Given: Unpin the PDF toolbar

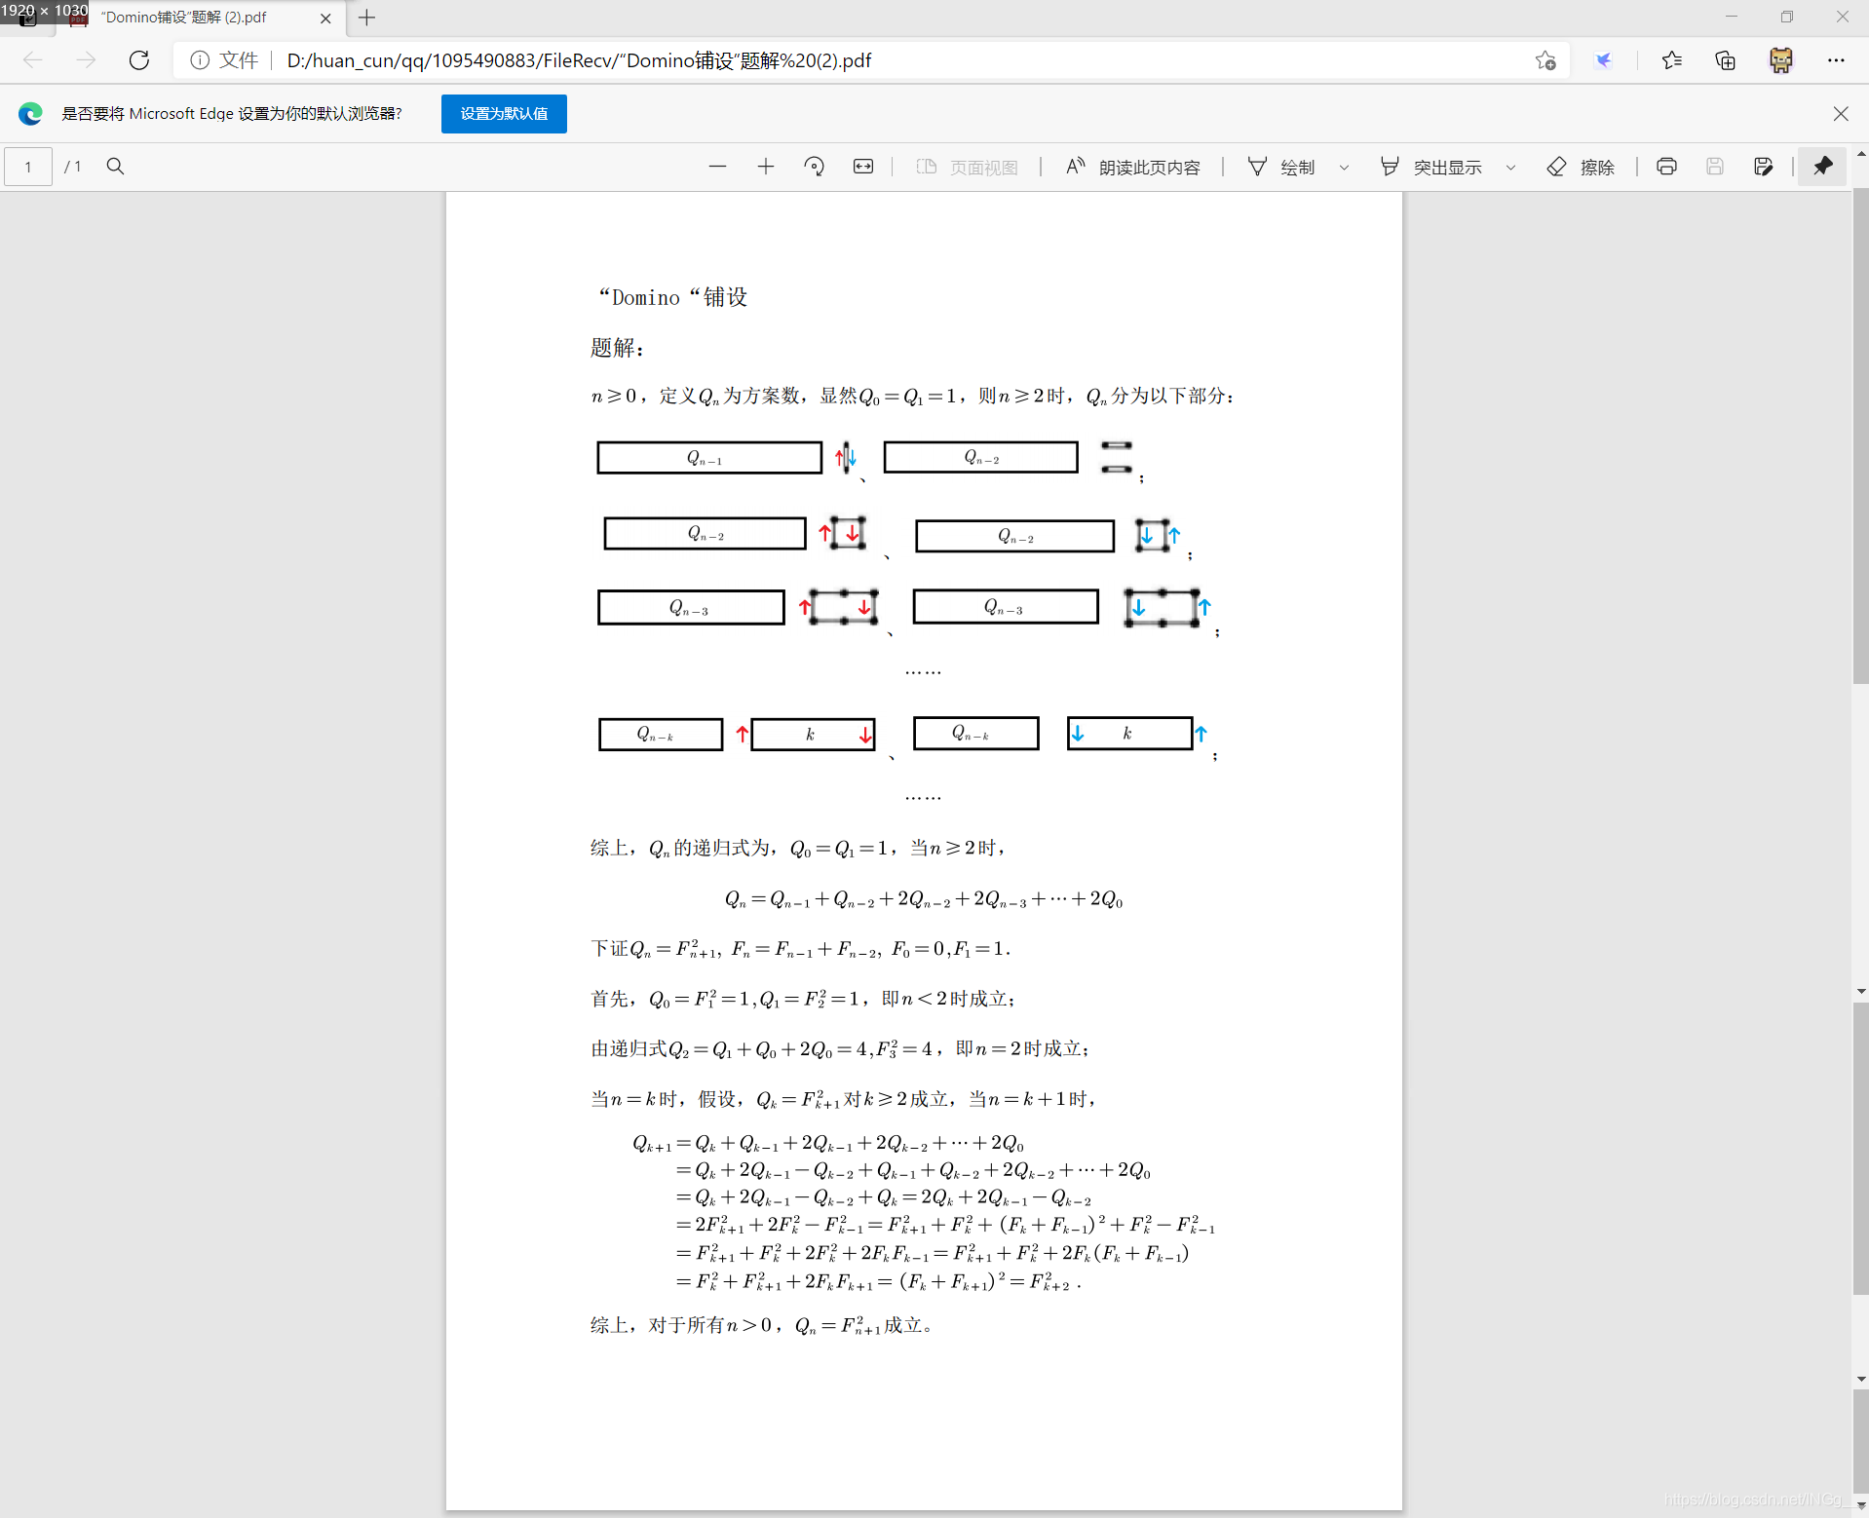Looking at the screenshot, I should tap(1822, 167).
